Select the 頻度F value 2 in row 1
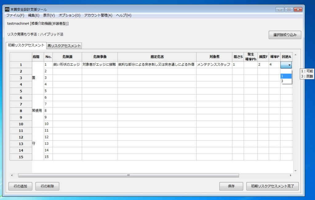This screenshot has height=200, width=315. [x=263, y=64]
